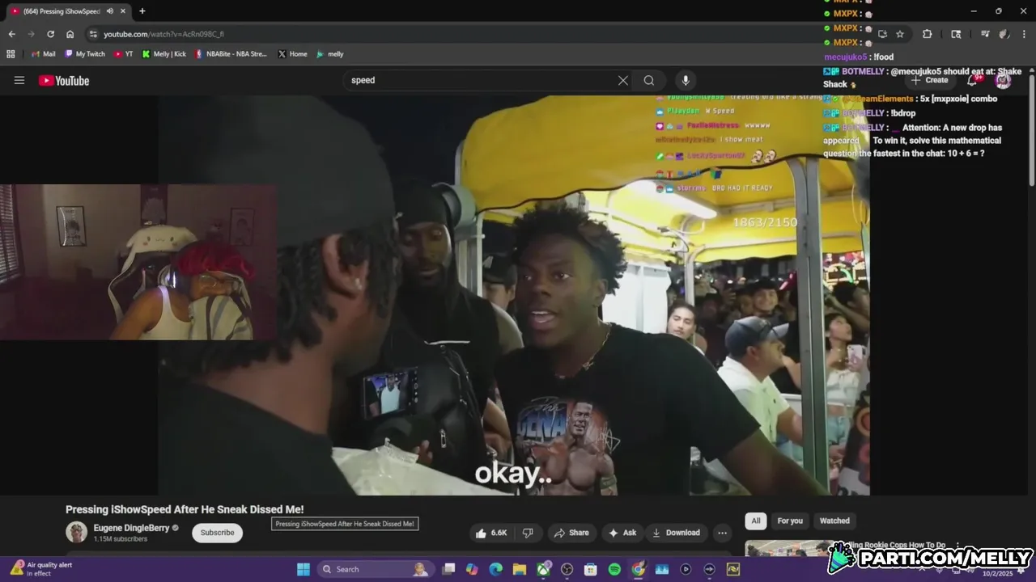Go back in the browser
1036x582 pixels.
pyautogui.click(x=11, y=34)
